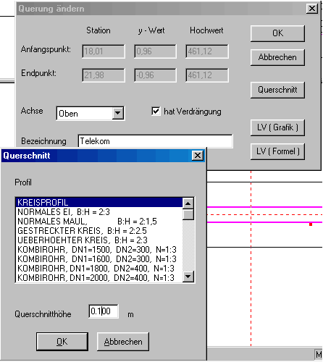Click the Anfangspunkt Hochwert field 461,12

[207, 51]
